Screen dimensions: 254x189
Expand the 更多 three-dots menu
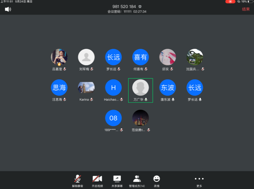pos(199,179)
